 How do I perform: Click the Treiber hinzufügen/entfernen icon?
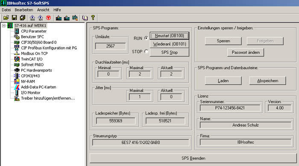click(x=17, y=98)
